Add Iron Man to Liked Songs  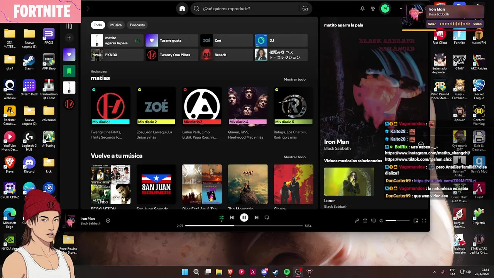coord(108,220)
